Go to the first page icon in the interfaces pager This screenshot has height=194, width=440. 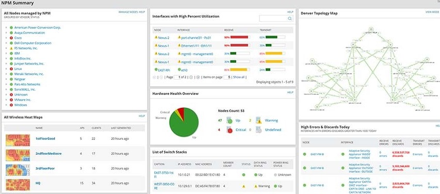tap(154, 77)
